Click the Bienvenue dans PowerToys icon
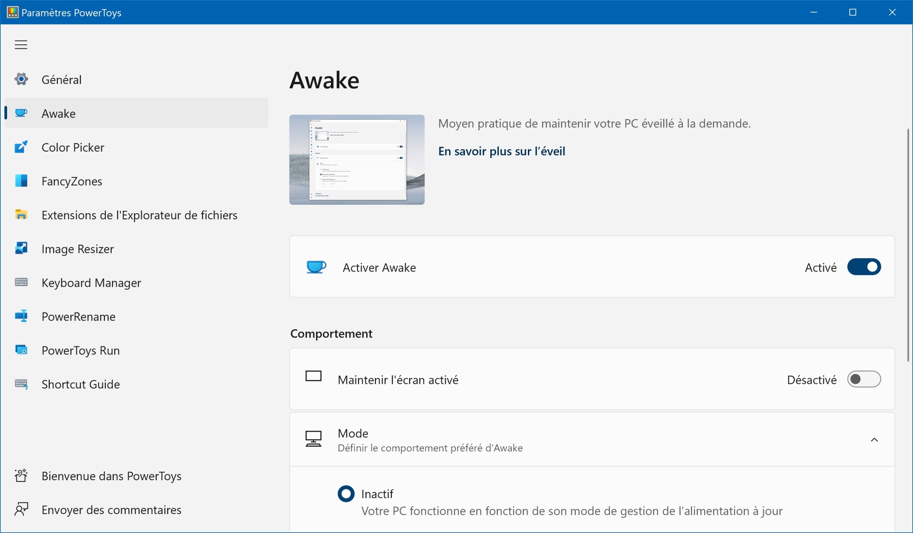 click(x=21, y=476)
